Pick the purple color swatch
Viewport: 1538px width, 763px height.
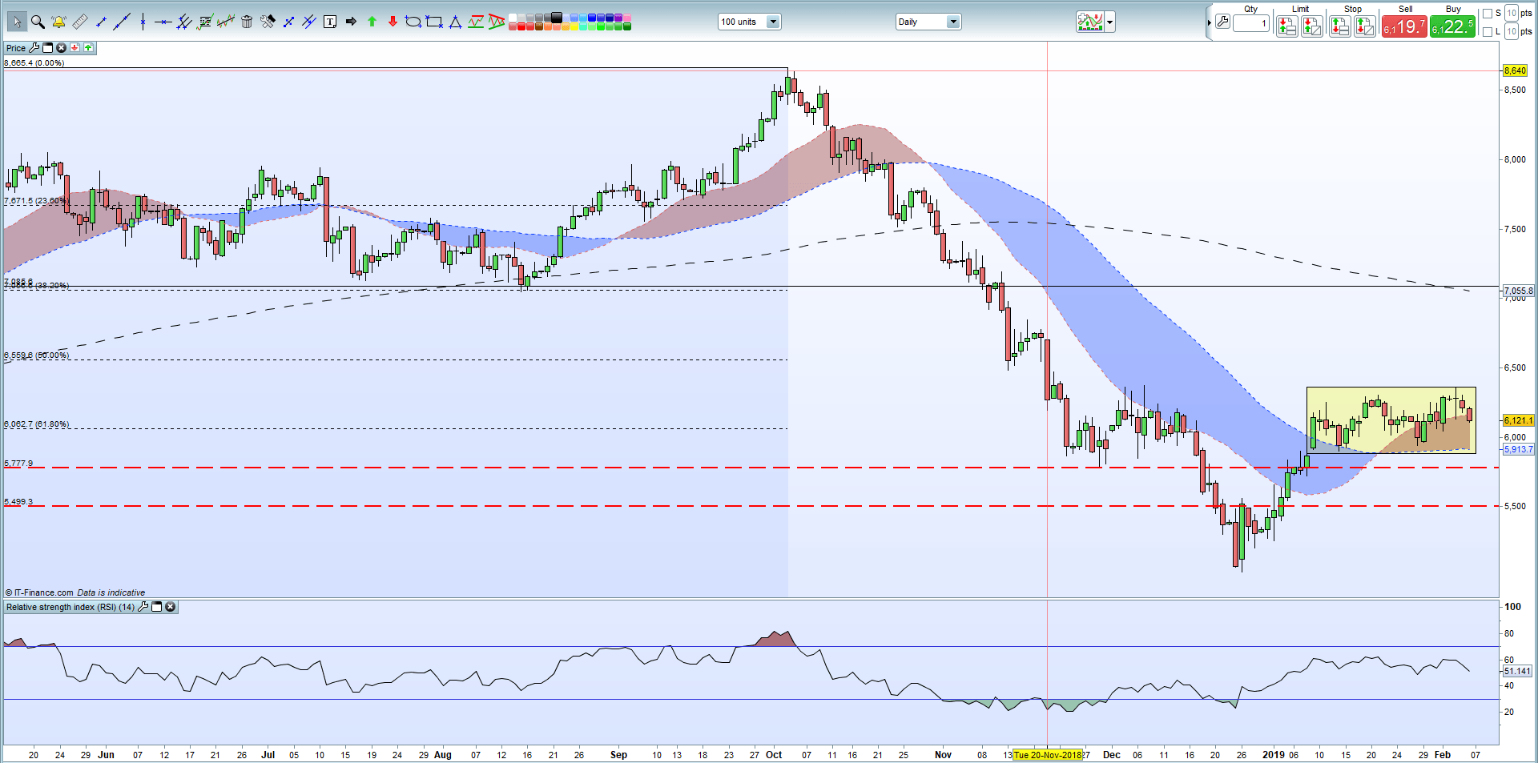click(x=618, y=18)
